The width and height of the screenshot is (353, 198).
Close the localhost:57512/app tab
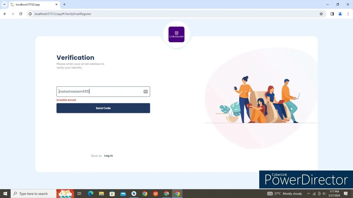point(56,4)
